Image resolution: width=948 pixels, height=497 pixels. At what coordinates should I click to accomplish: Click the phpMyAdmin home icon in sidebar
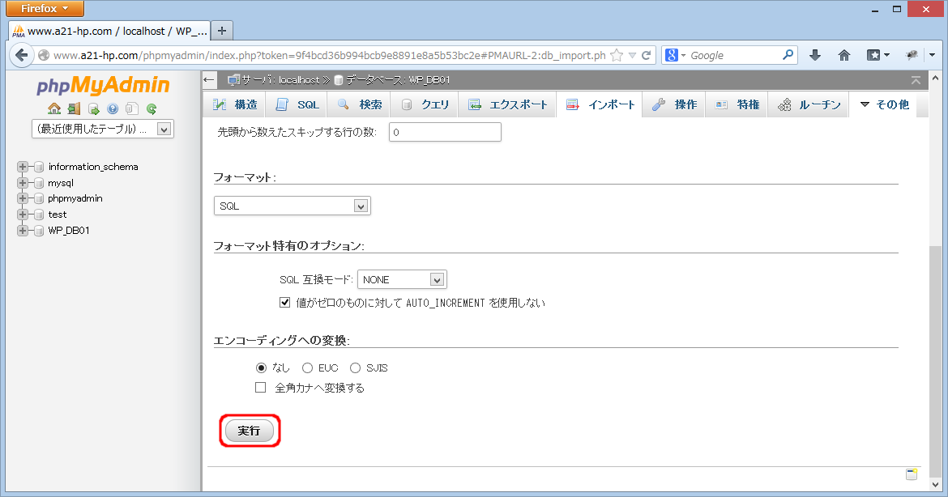tap(54, 108)
